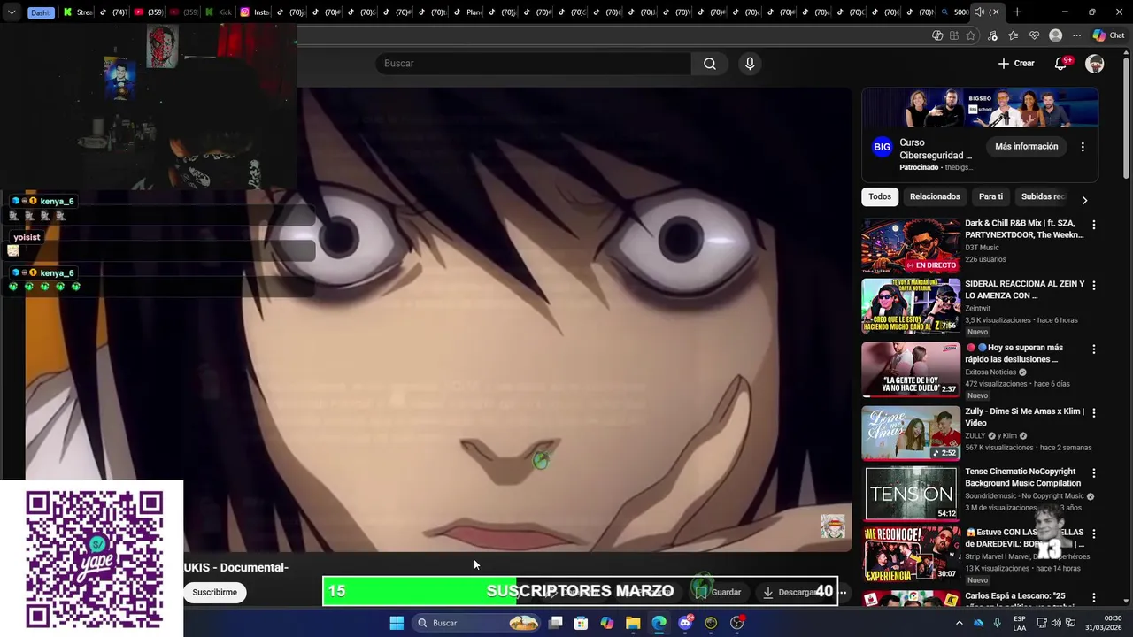Open more options for Zully Dime Si Me Amas
The height and width of the screenshot is (637, 1133).
[x=1093, y=412]
